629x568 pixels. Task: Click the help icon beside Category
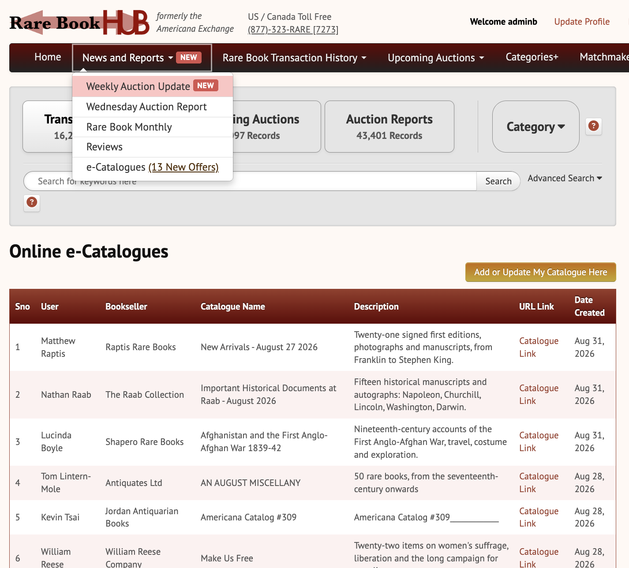click(x=594, y=126)
